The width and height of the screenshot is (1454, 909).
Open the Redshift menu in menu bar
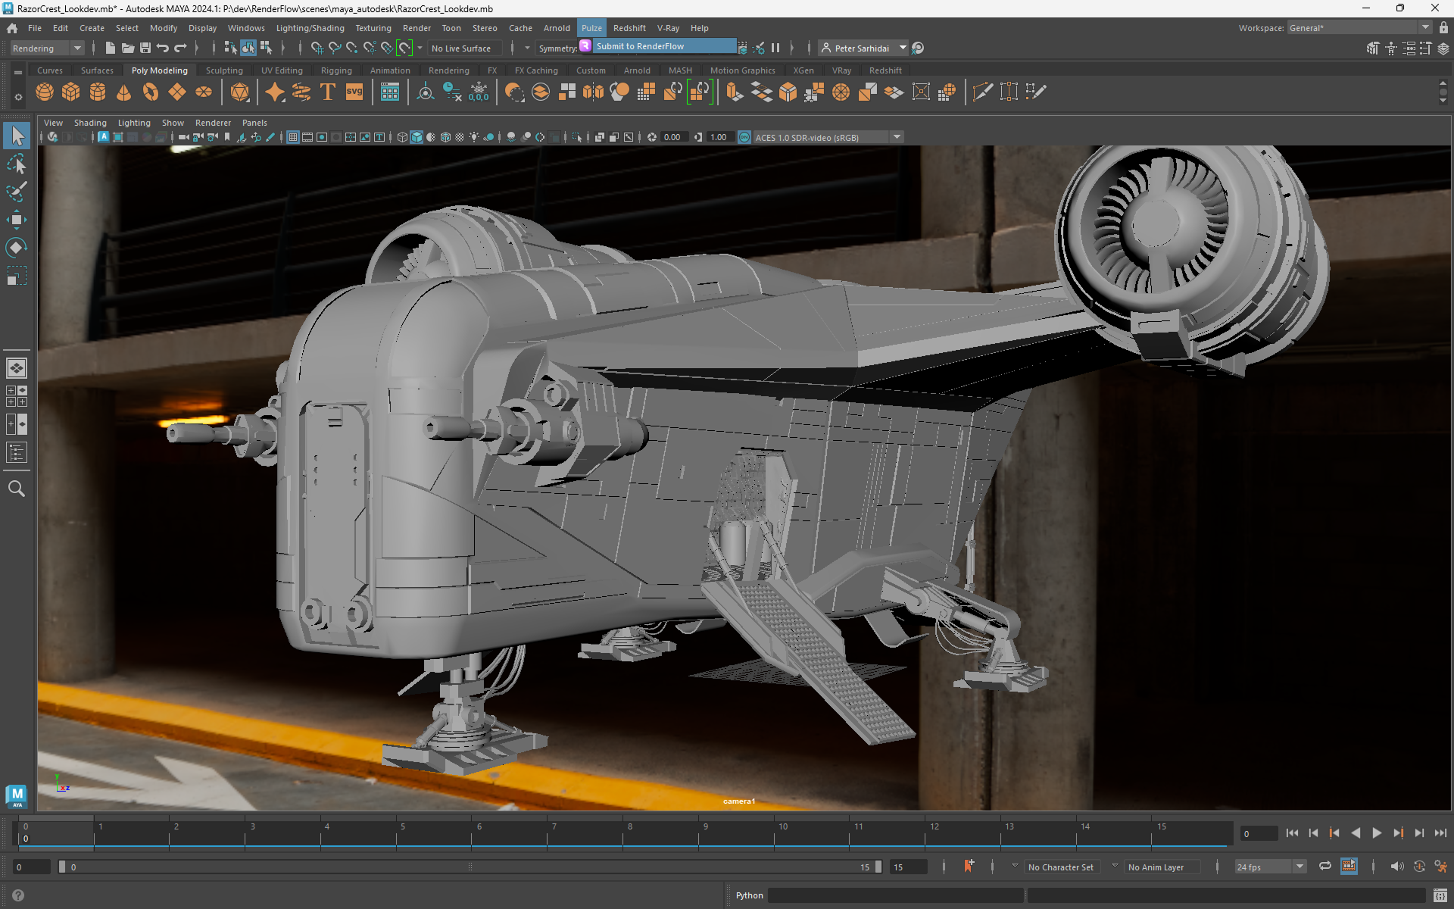629,28
